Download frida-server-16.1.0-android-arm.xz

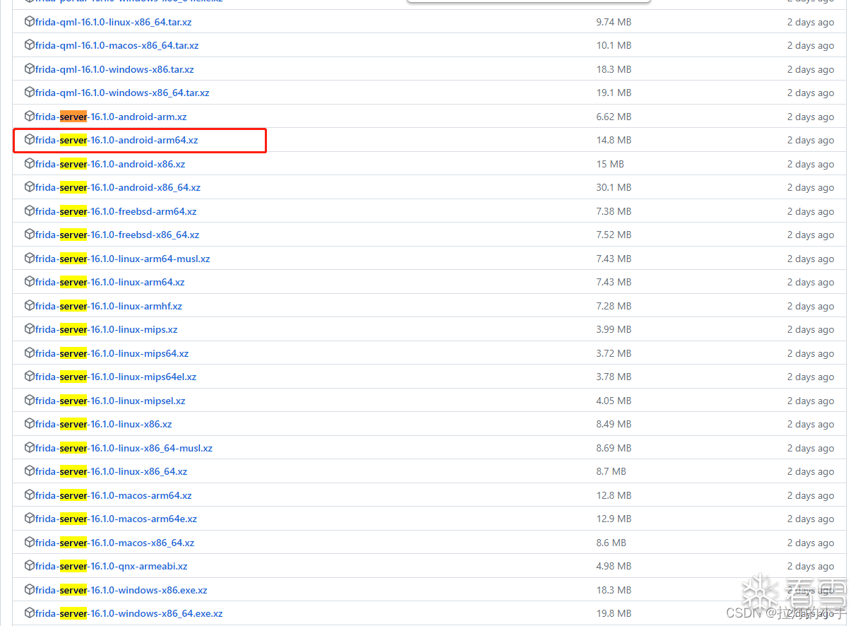click(111, 117)
